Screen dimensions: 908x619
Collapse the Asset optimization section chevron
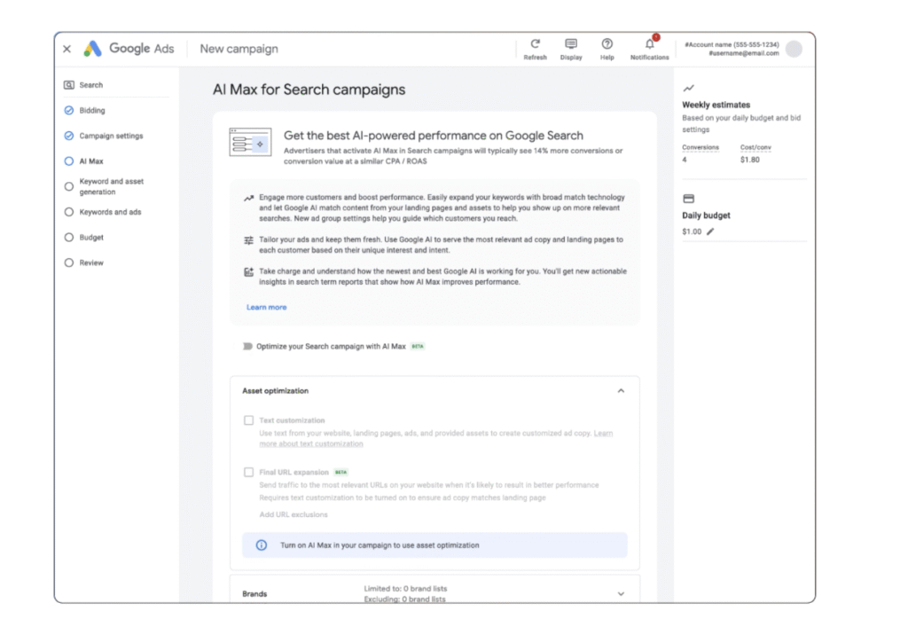click(x=621, y=391)
